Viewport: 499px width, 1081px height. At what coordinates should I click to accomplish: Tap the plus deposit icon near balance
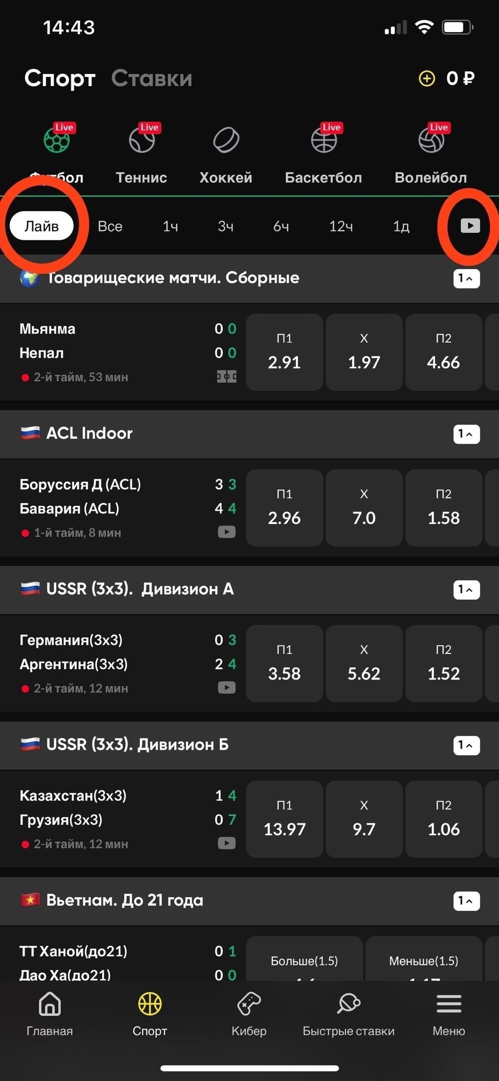coord(427,79)
